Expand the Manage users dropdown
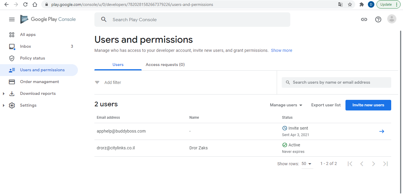403x195 pixels. (286, 105)
